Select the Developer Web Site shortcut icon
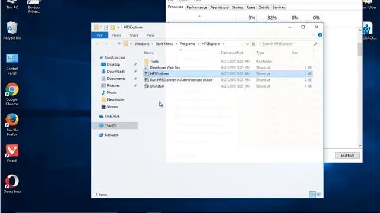Viewport: 380px width, 213px height. 147,67
